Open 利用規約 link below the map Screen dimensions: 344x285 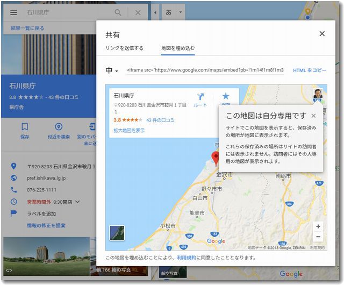187,258
